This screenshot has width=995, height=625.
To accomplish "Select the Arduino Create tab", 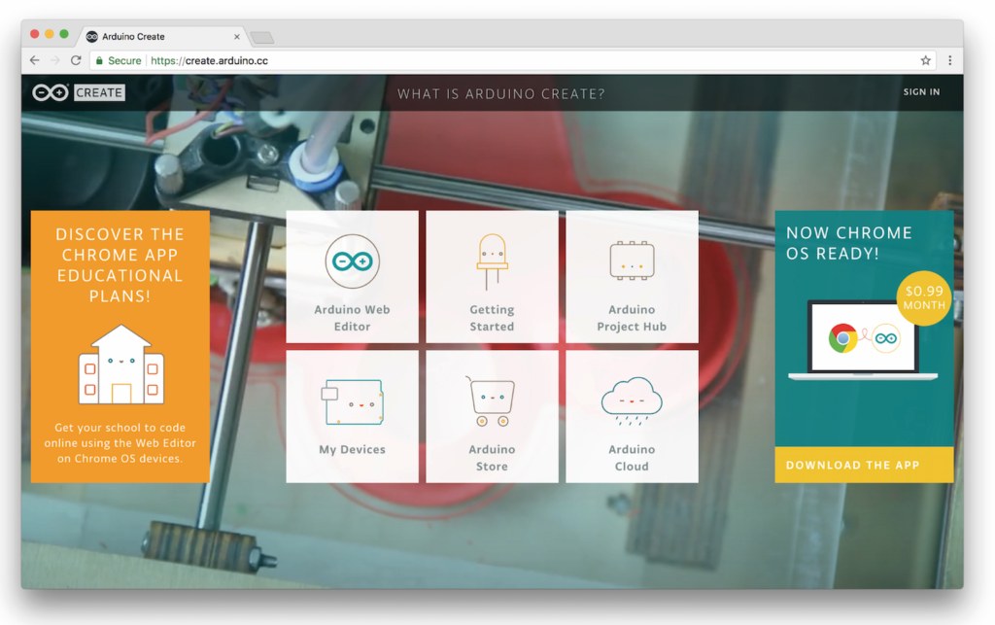I will (162, 37).
